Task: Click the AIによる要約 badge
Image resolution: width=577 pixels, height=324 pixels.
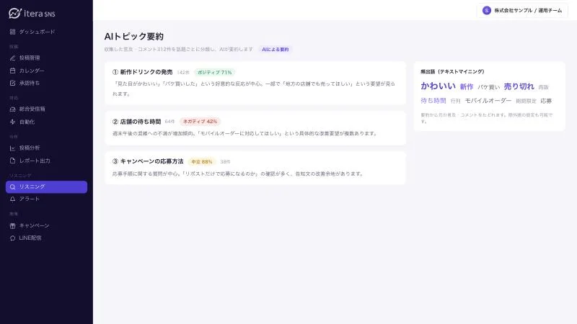Action: pos(276,49)
